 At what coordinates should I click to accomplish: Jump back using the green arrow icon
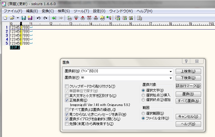[x=54, y=18]
